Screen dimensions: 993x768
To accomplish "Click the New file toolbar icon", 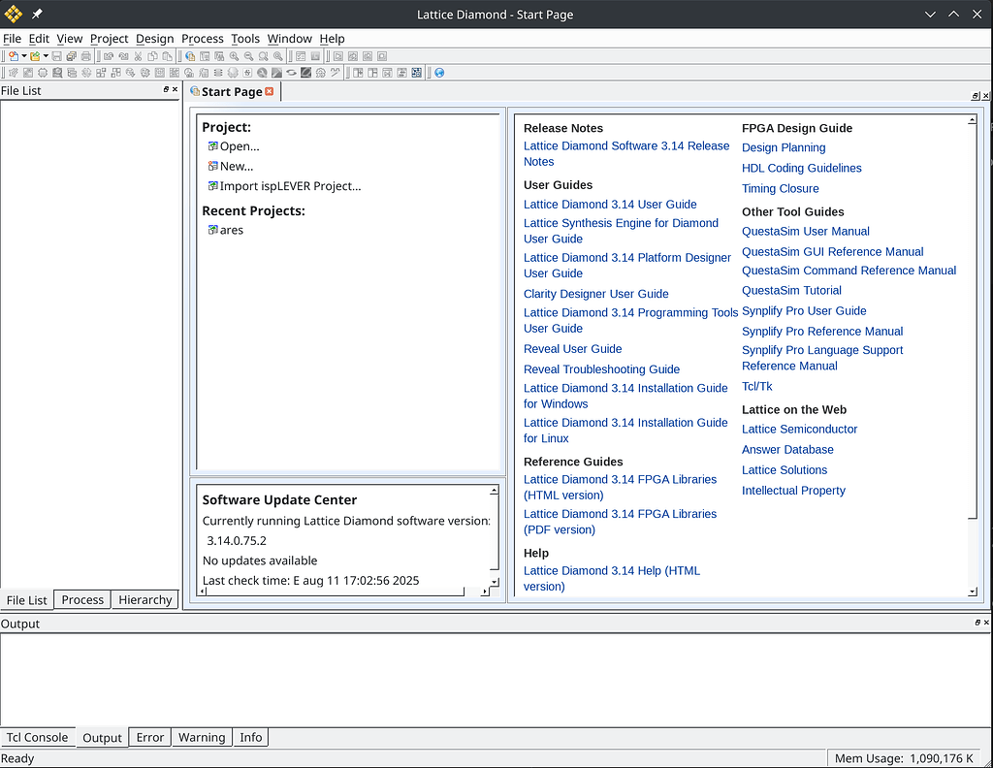I will tap(14, 56).
